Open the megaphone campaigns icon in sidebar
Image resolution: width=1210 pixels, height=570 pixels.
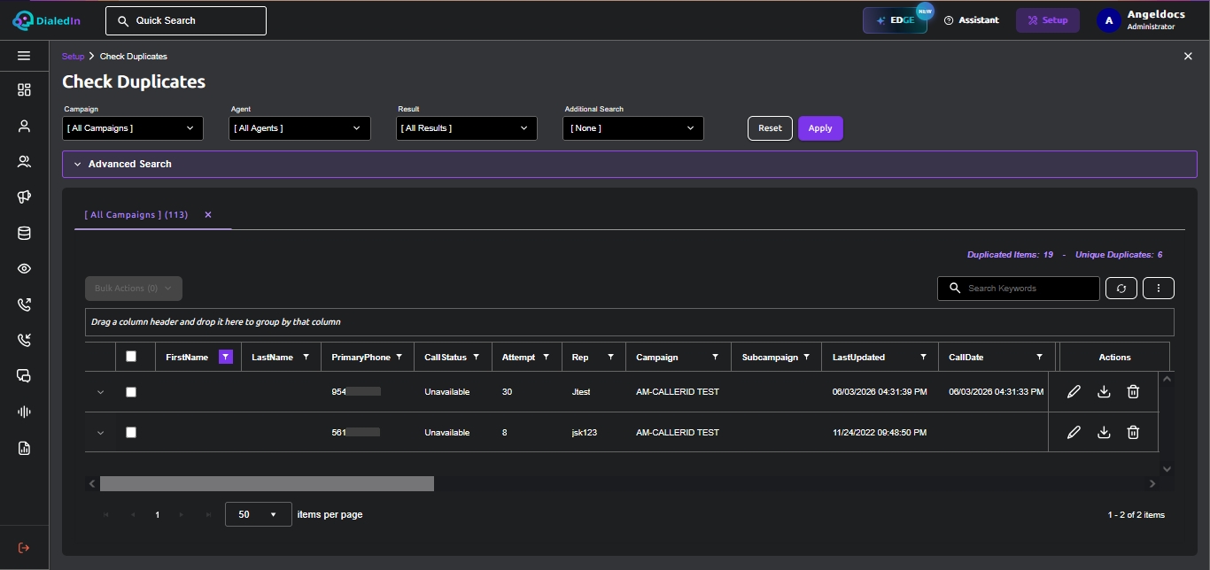click(24, 197)
